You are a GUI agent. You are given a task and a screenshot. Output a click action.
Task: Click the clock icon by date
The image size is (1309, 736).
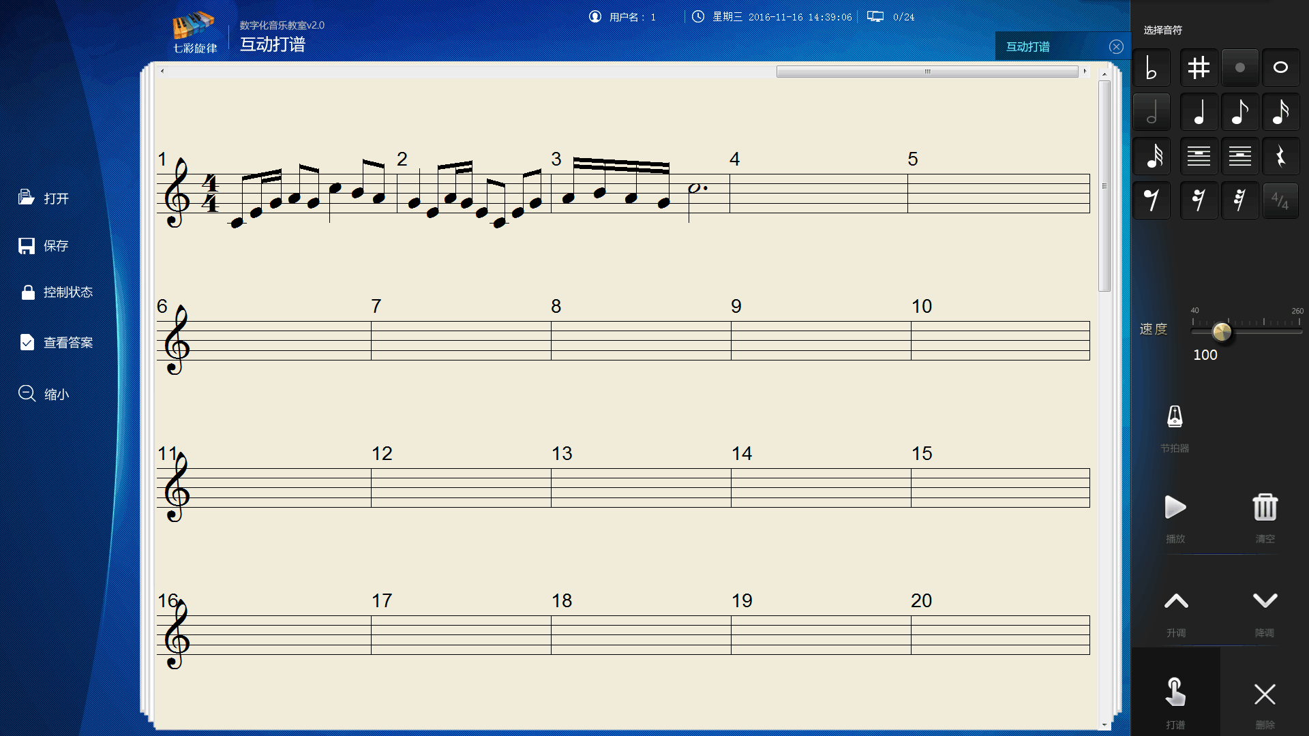point(698,16)
